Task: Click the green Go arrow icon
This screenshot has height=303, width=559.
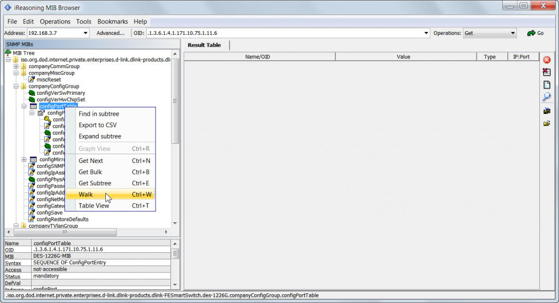Action: (531, 33)
